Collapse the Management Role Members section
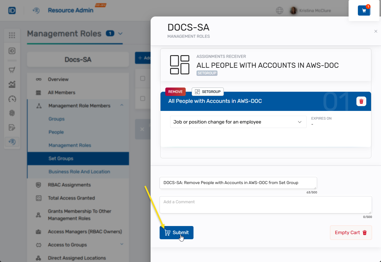The image size is (381, 262). pyautogui.click(x=122, y=105)
